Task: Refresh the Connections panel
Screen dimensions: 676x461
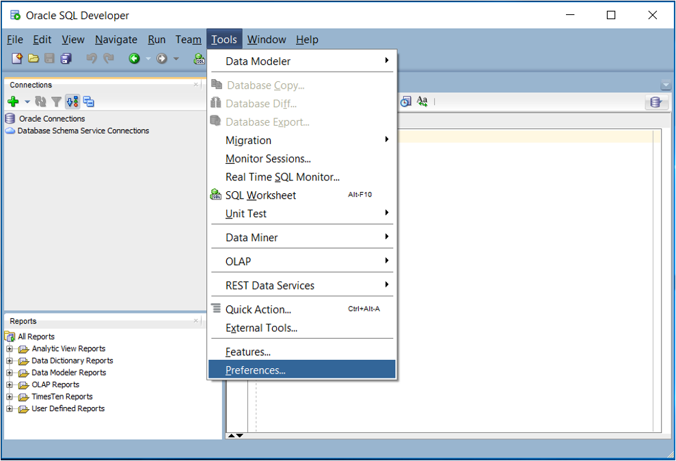Action: (41, 101)
